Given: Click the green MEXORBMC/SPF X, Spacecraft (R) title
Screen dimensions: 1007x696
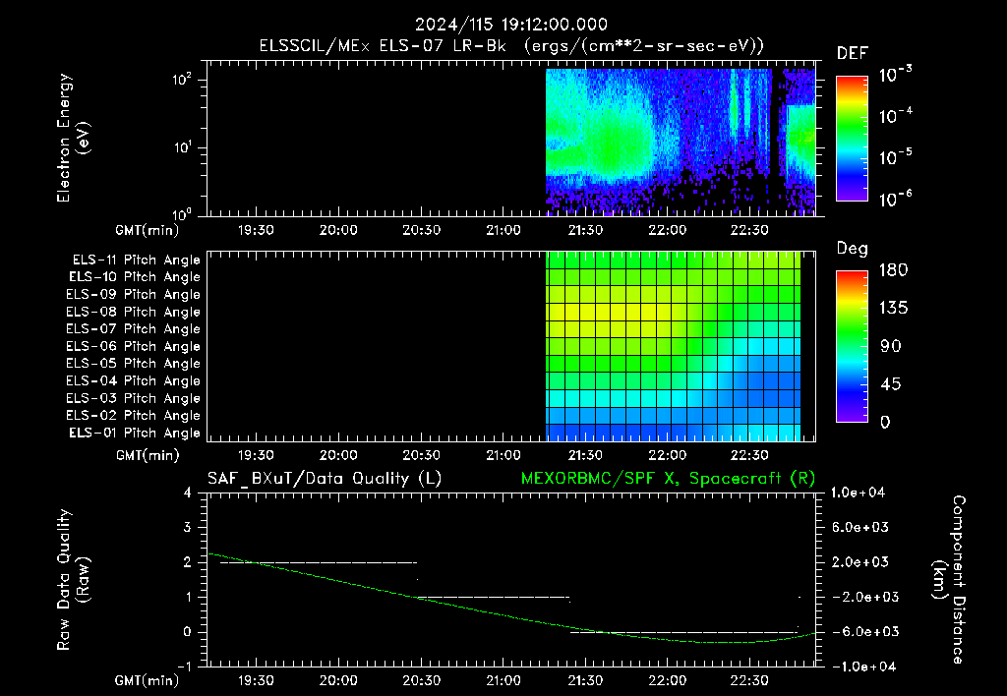Looking at the screenshot, I should (x=668, y=479).
